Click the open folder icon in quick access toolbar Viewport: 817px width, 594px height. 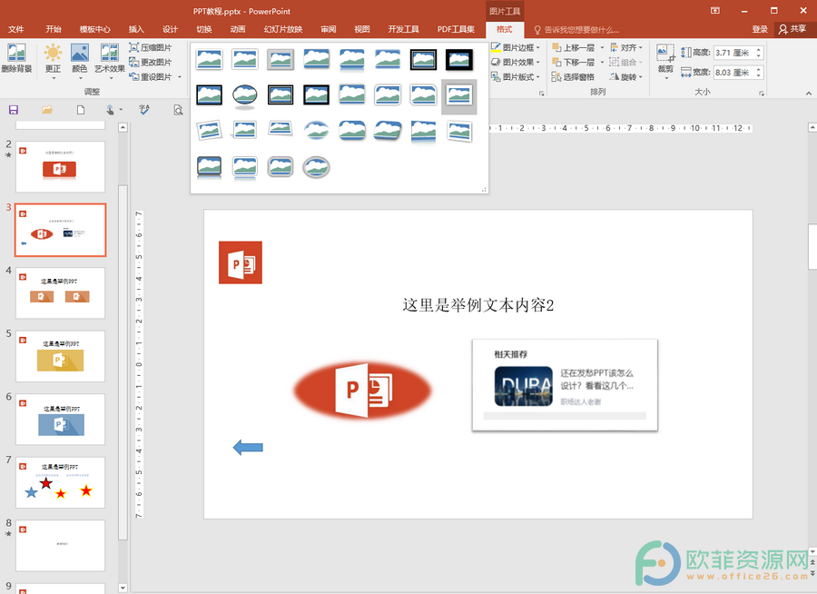click(x=47, y=110)
